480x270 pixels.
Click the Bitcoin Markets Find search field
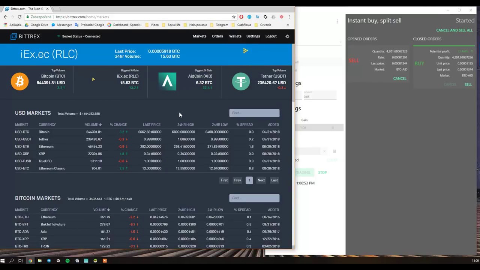(254, 198)
